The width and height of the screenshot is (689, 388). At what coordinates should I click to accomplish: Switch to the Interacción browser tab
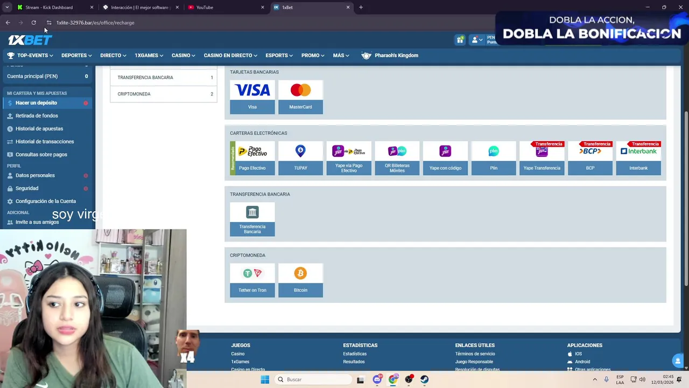140,8
